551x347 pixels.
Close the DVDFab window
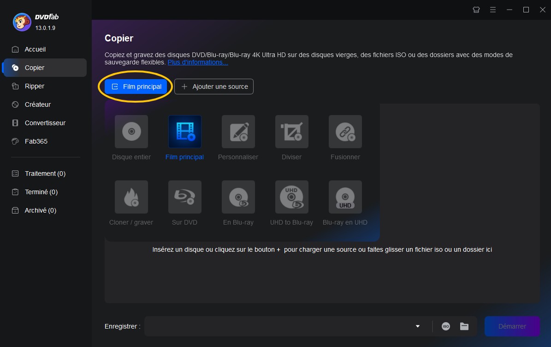[x=543, y=10]
